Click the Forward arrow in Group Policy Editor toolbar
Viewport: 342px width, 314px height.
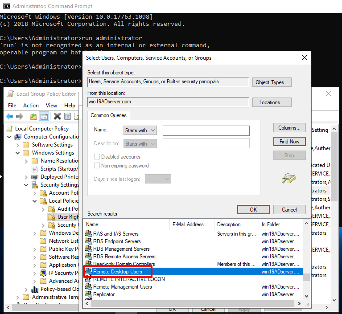(20, 116)
